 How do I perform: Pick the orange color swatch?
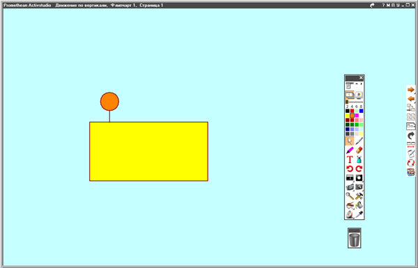click(x=352, y=116)
